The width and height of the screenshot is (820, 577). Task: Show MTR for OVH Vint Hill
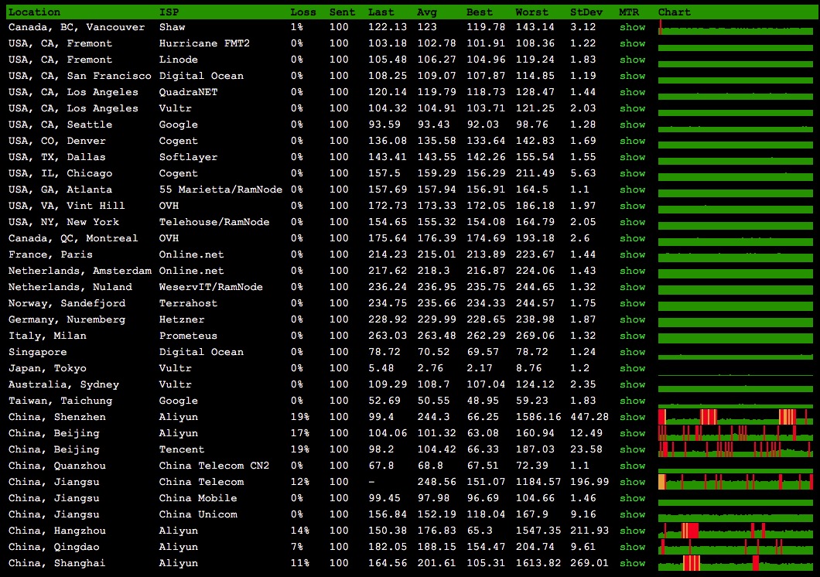click(x=632, y=206)
